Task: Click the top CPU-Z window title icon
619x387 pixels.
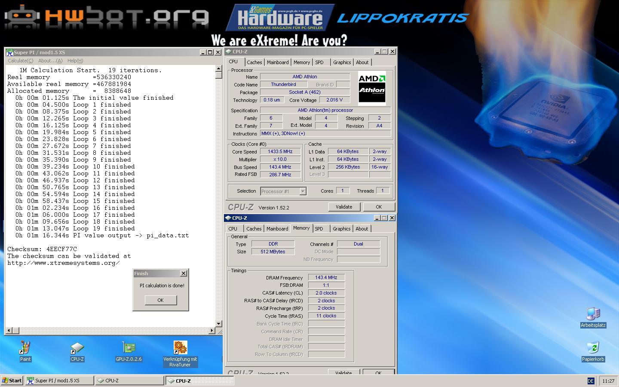Action: (228, 52)
